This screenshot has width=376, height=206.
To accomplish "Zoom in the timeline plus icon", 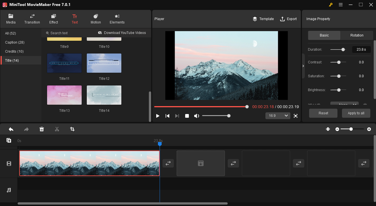I will coord(369,129).
